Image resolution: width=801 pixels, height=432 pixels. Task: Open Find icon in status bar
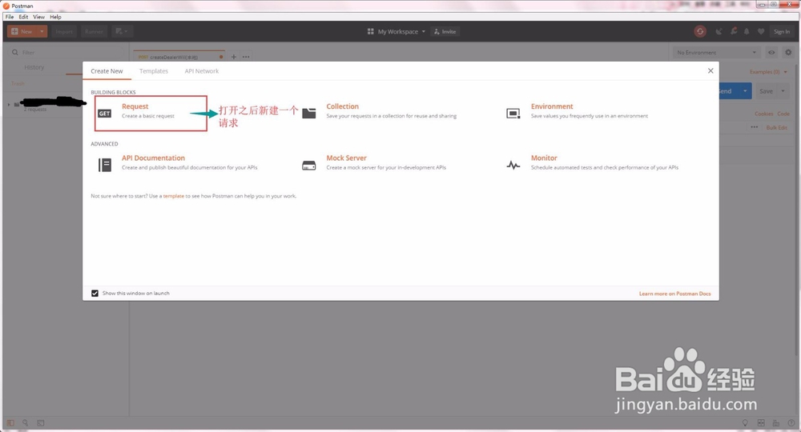pos(25,423)
